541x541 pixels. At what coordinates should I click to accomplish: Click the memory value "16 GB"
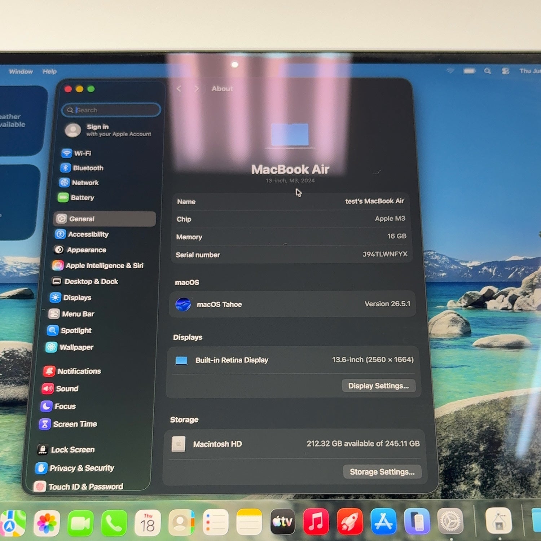pyautogui.click(x=397, y=236)
